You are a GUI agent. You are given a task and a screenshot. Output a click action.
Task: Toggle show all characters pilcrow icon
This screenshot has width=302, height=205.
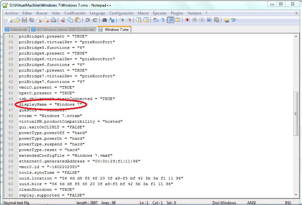163,20
